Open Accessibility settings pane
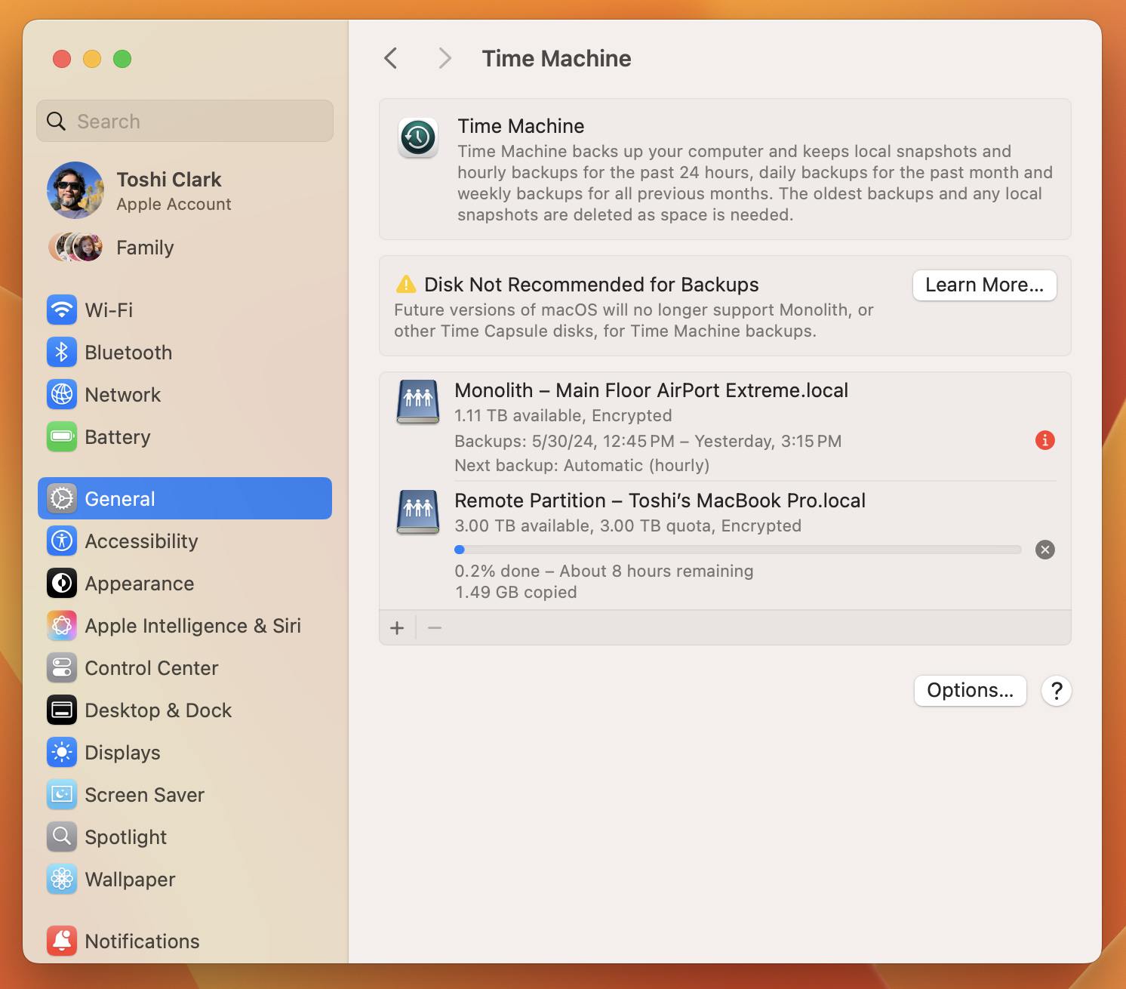This screenshot has height=989, width=1126. 185,541
